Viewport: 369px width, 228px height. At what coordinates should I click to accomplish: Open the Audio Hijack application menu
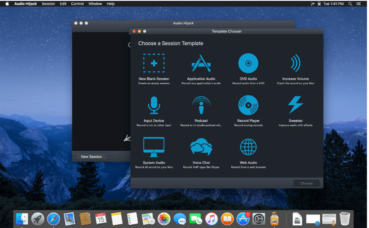26,4
